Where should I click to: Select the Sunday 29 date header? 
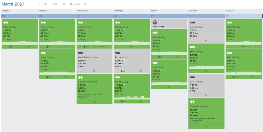click(244, 16)
